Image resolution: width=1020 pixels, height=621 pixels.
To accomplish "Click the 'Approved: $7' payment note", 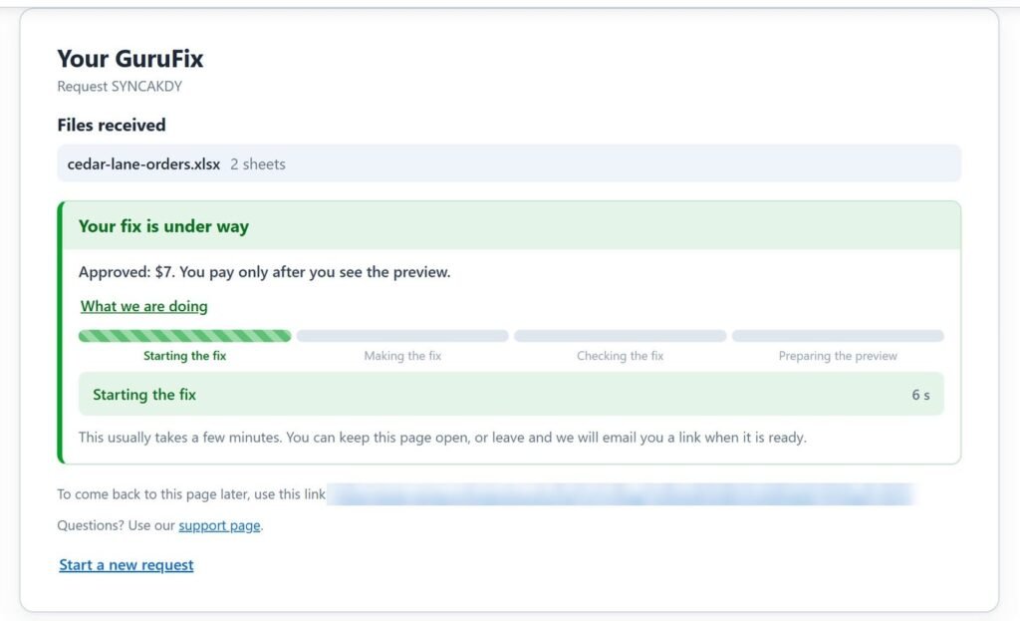I will coord(264,272).
